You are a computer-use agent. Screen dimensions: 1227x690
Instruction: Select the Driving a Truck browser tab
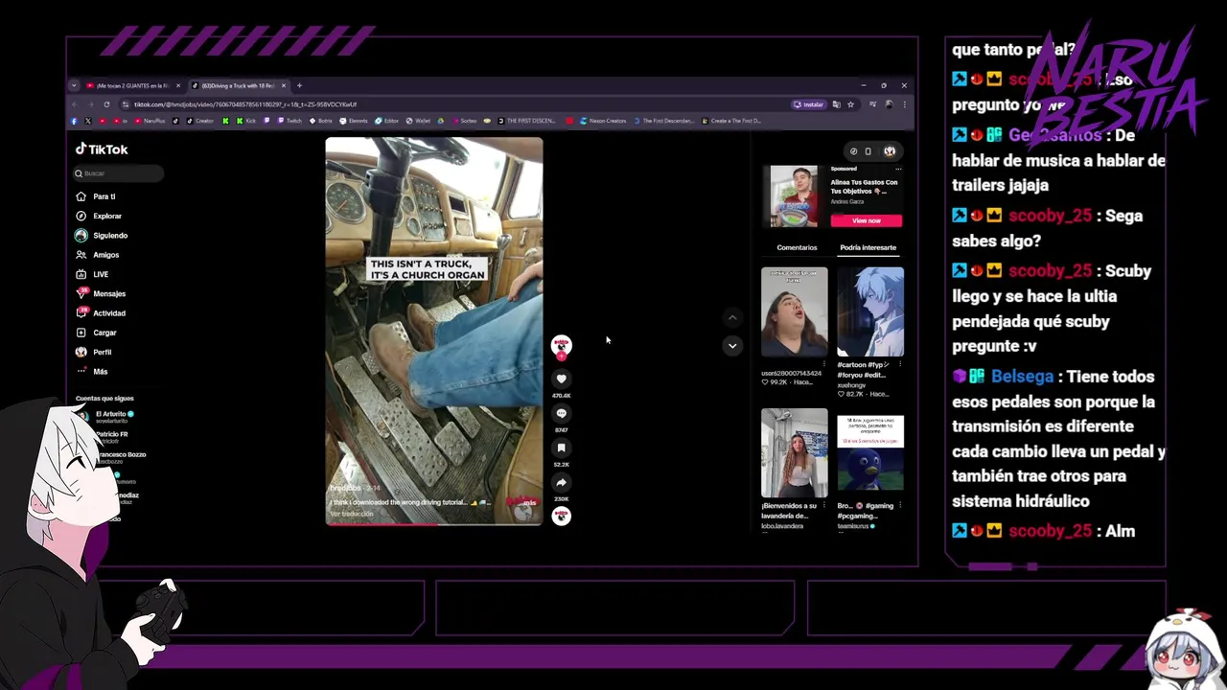coord(238,85)
